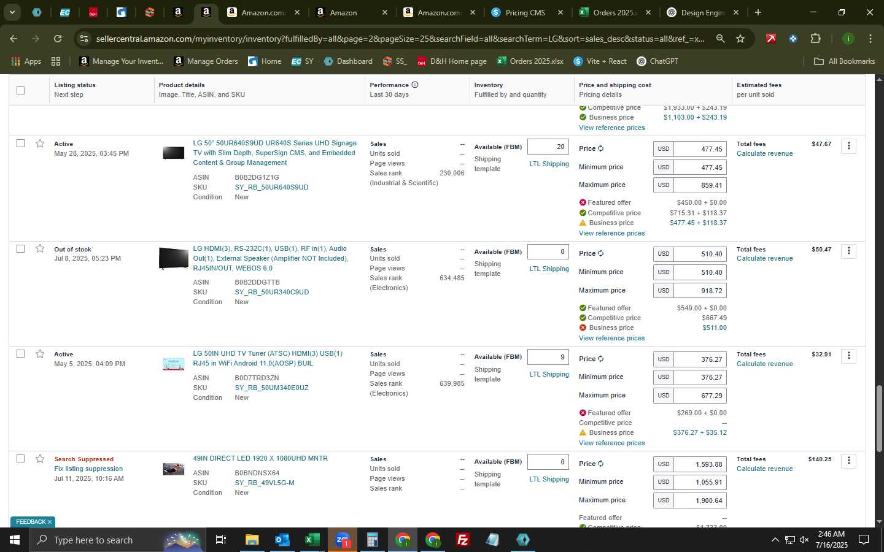Click the 49VL5G-M product thumbnail

pos(173,469)
